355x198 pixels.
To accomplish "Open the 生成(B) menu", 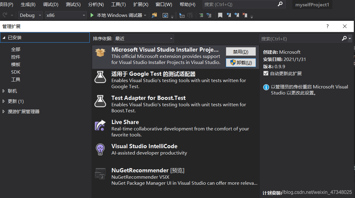I will (x=28, y=5).
